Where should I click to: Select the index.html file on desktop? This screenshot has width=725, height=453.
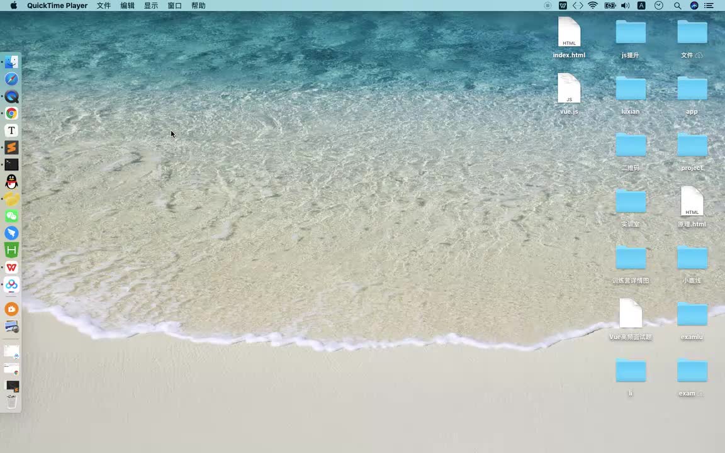(x=569, y=38)
